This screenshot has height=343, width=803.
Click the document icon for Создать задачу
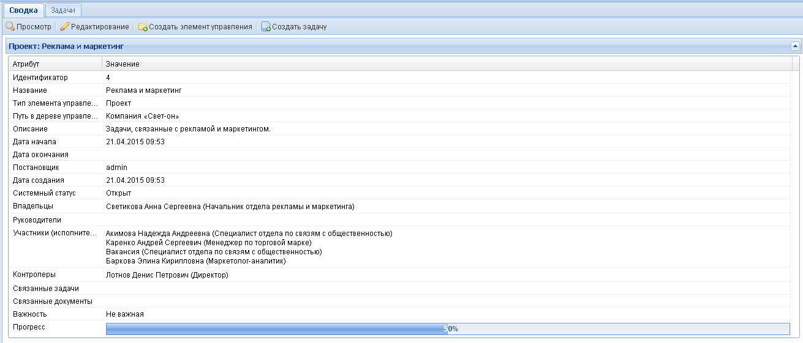pos(266,27)
